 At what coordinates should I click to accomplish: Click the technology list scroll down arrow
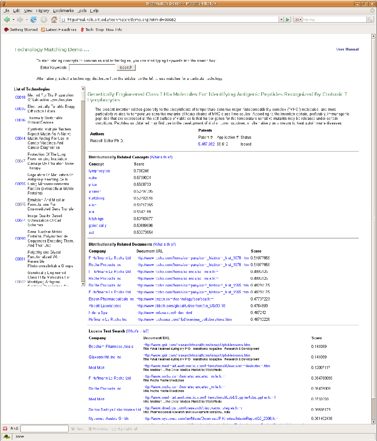point(83,284)
